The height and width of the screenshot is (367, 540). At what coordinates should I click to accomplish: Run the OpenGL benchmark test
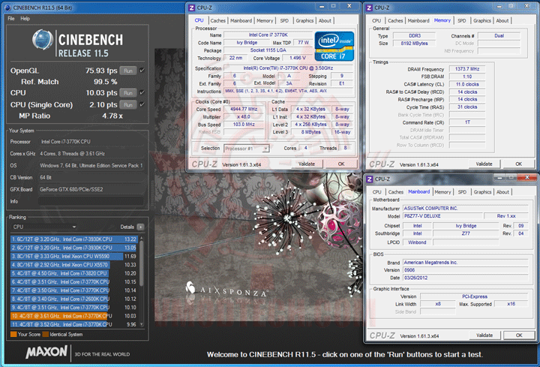click(128, 71)
